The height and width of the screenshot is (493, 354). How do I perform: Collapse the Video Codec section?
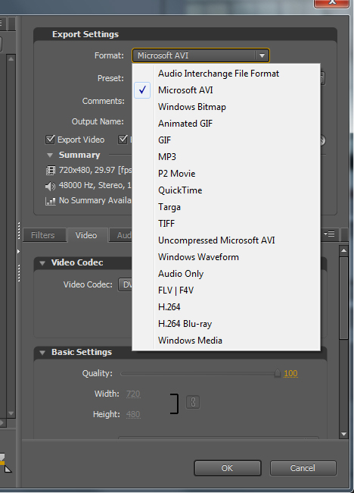point(42,263)
